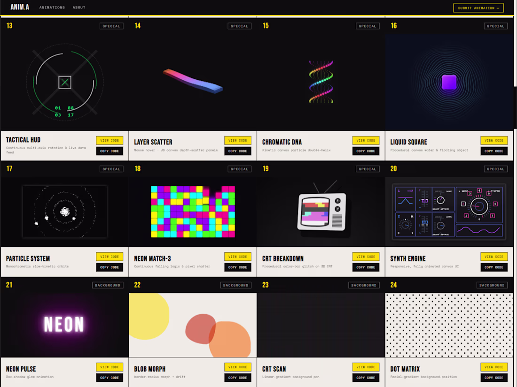Screen dimensions: 517x387
Task: Open the Blob Morph shapes preview
Action: [193, 325]
